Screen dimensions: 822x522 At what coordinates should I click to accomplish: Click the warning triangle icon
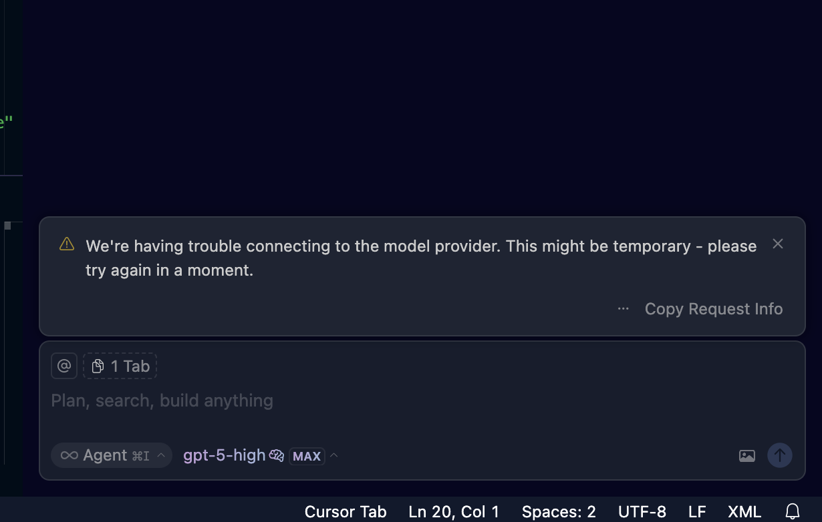coord(67,244)
